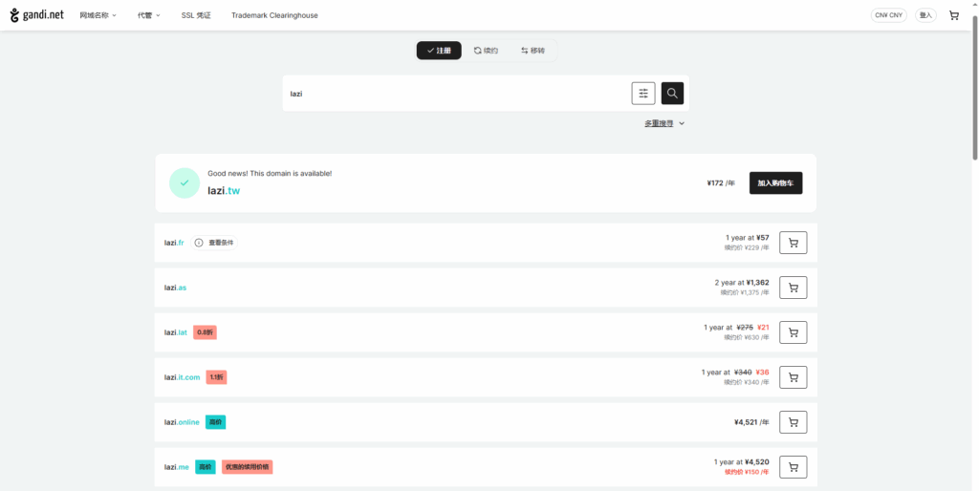Expand the 网域名称 menu
This screenshot has width=979, height=491.
(98, 15)
